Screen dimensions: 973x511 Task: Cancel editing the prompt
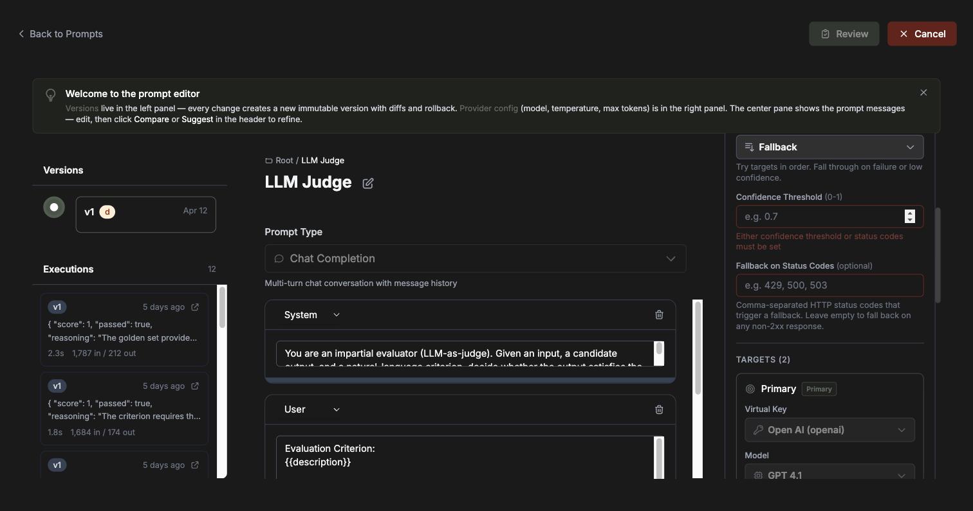(922, 34)
